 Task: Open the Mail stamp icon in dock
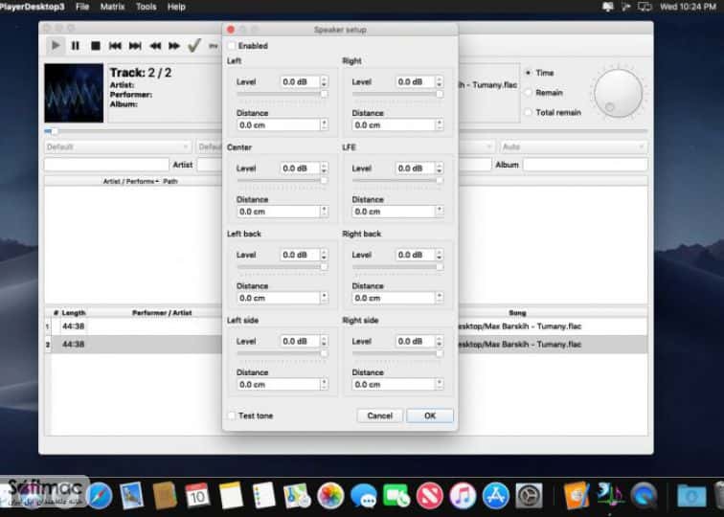132,496
